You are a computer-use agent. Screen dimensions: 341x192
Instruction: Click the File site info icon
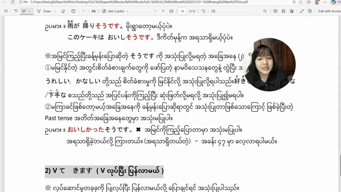tap(23, 2)
